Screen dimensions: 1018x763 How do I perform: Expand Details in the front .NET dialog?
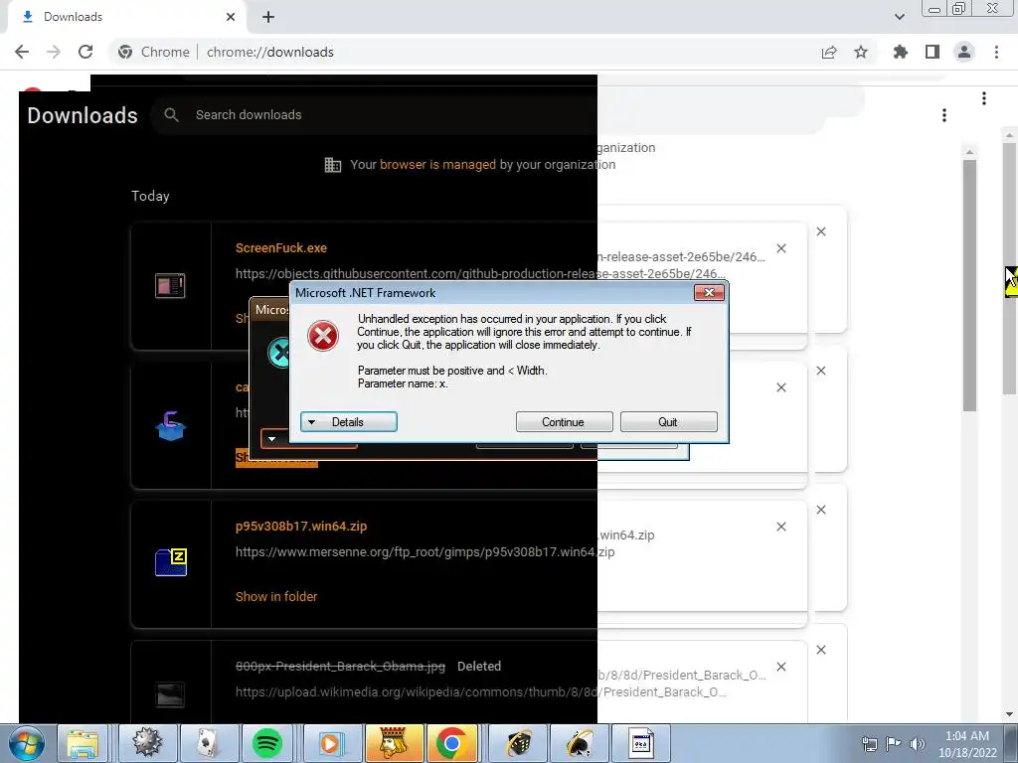[349, 421]
